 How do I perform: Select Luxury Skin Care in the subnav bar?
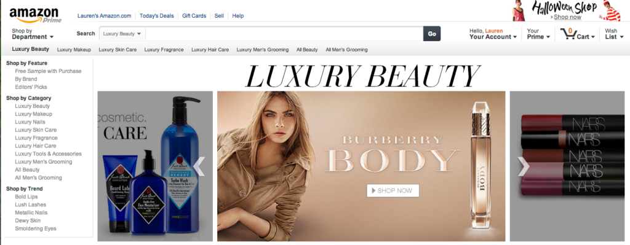pos(118,50)
